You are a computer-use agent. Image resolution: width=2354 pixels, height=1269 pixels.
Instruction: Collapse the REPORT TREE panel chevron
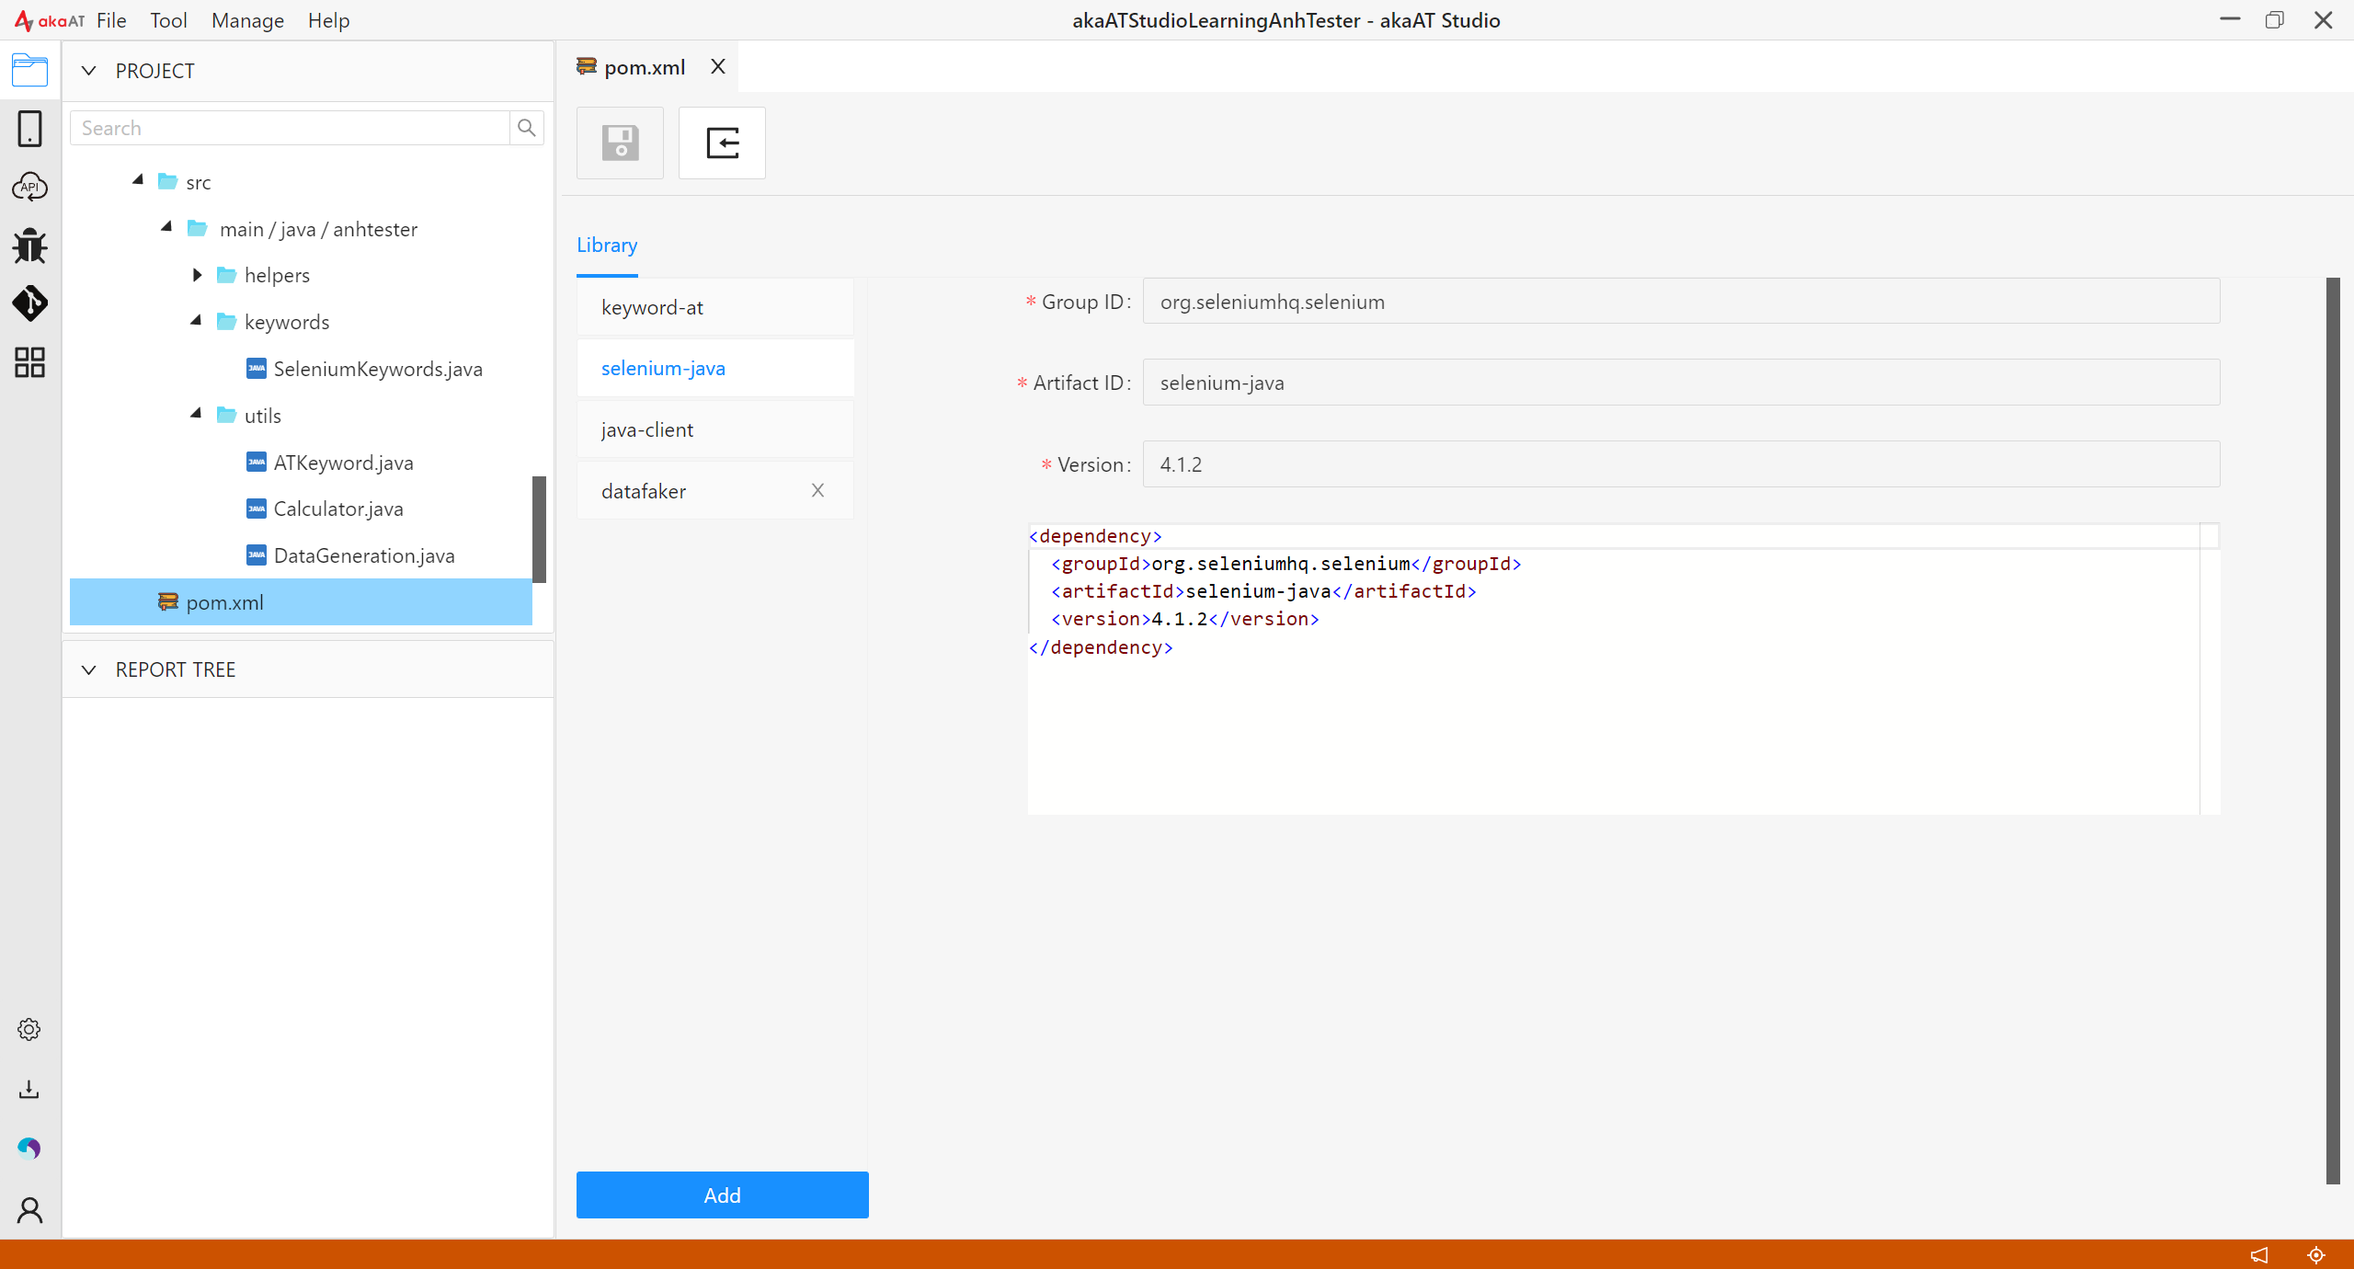89,669
